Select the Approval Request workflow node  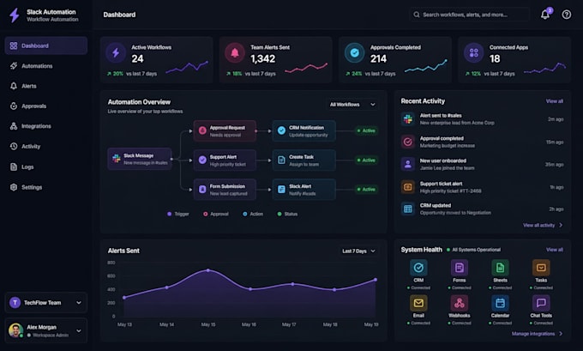coord(225,130)
